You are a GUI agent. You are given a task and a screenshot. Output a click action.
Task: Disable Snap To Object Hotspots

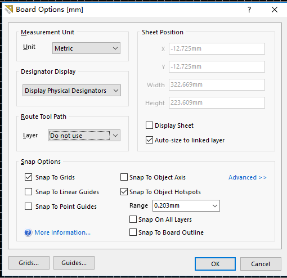(124, 192)
